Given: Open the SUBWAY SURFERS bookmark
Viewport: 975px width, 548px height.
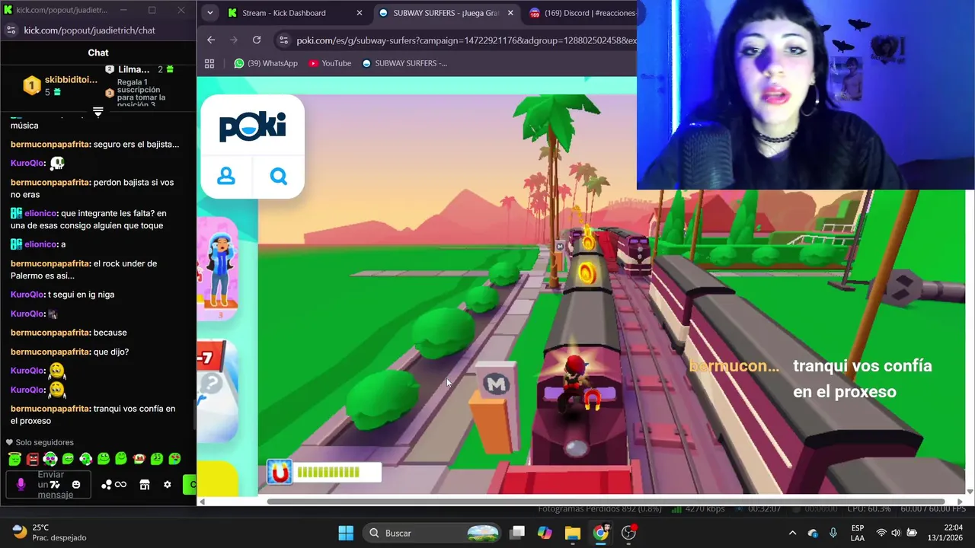Looking at the screenshot, I should 404,63.
